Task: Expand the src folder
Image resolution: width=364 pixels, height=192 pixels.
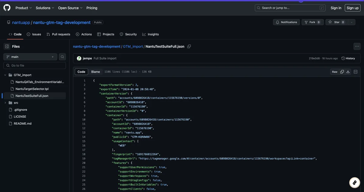Action: [5, 103]
